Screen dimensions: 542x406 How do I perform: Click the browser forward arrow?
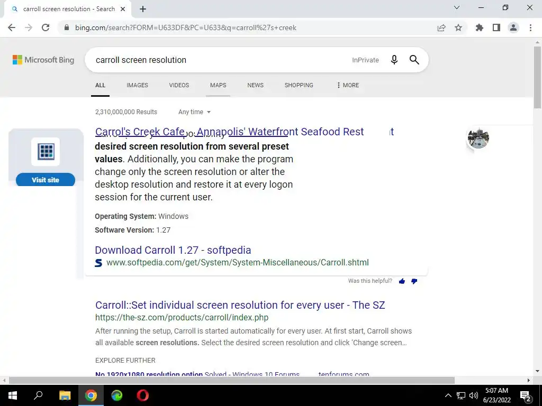[x=29, y=27]
